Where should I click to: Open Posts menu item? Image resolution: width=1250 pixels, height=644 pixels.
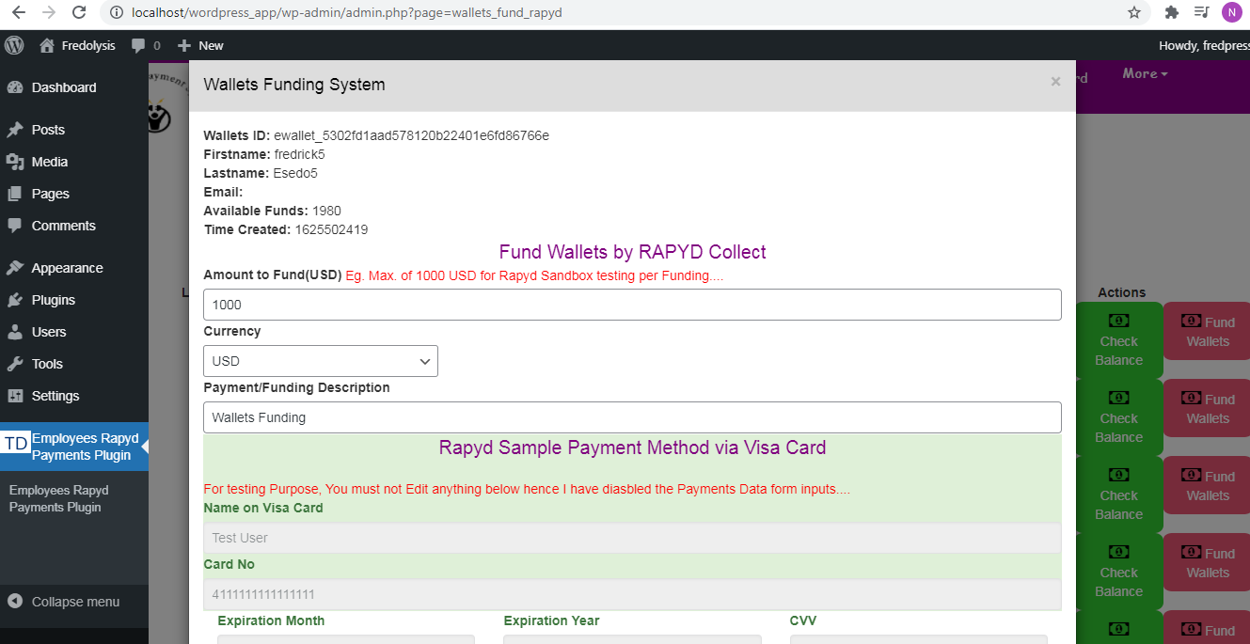point(74,130)
